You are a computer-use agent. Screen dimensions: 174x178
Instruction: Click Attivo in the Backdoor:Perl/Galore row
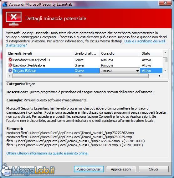(146, 65)
